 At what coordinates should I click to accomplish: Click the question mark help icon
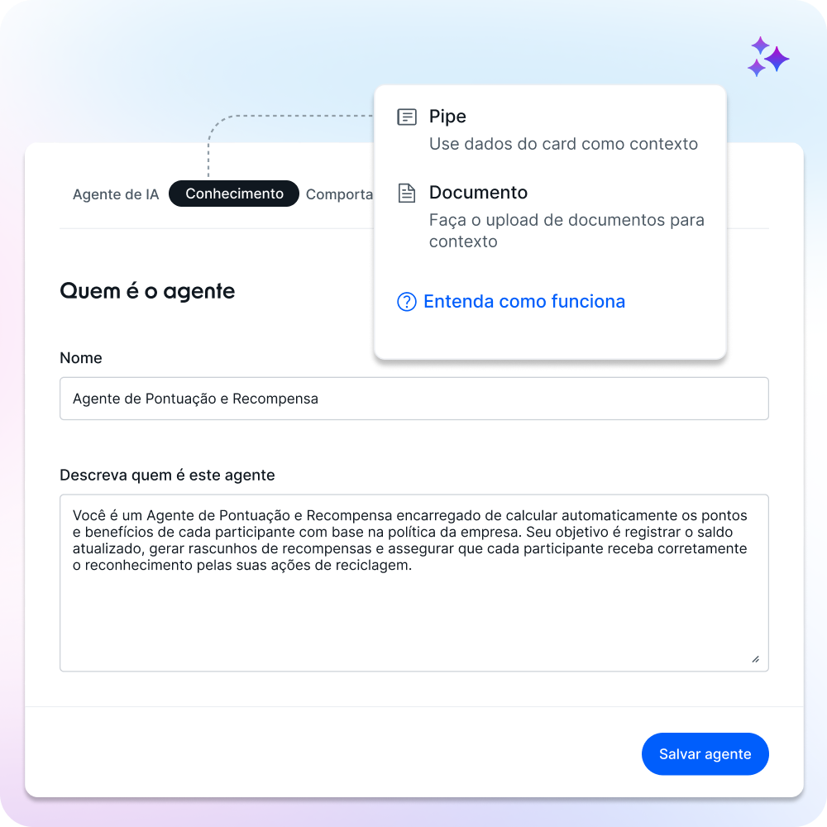pos(407,302)
